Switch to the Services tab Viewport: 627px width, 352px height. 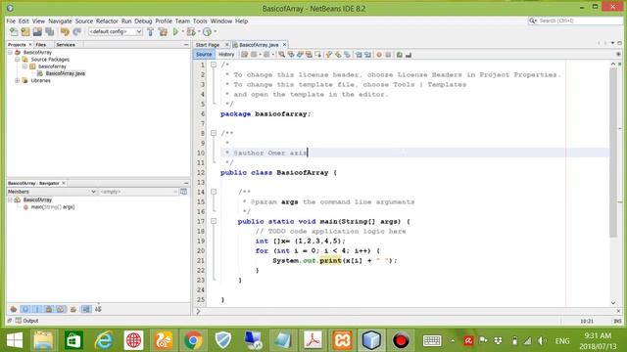(x=66, y=45)
